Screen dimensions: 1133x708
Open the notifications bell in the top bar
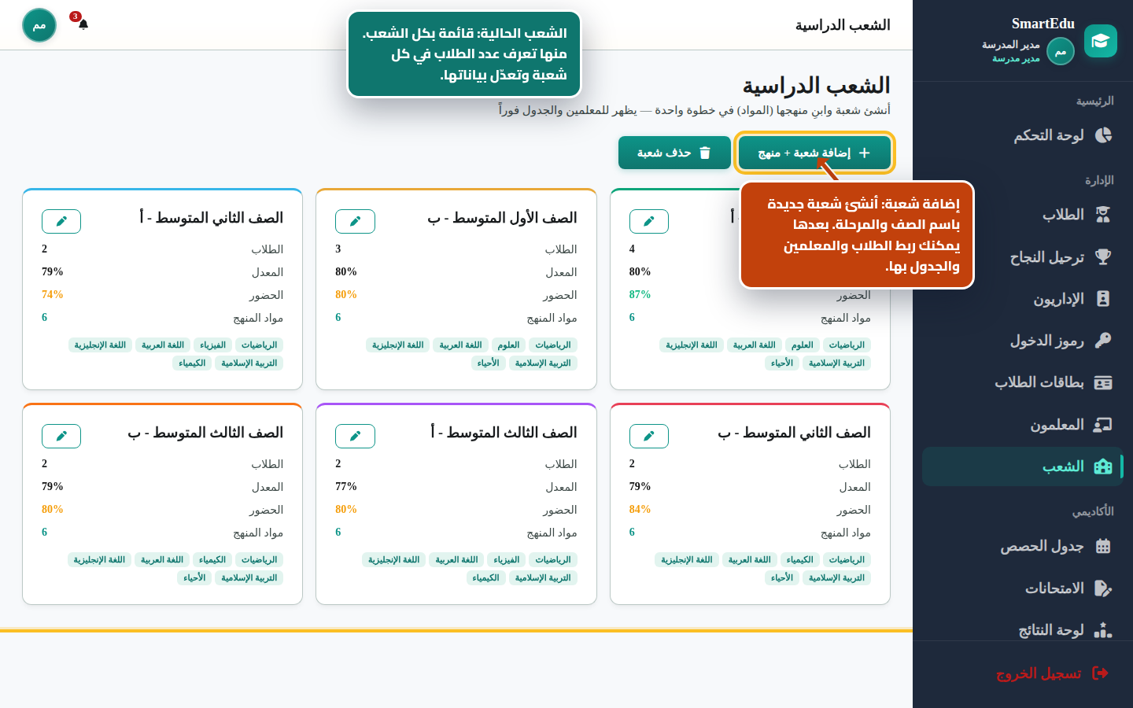[83, 24]
